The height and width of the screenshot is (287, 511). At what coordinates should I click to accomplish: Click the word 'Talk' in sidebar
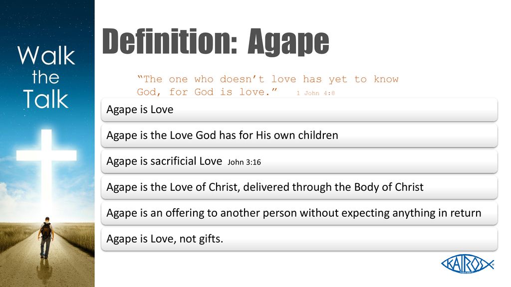46,99
